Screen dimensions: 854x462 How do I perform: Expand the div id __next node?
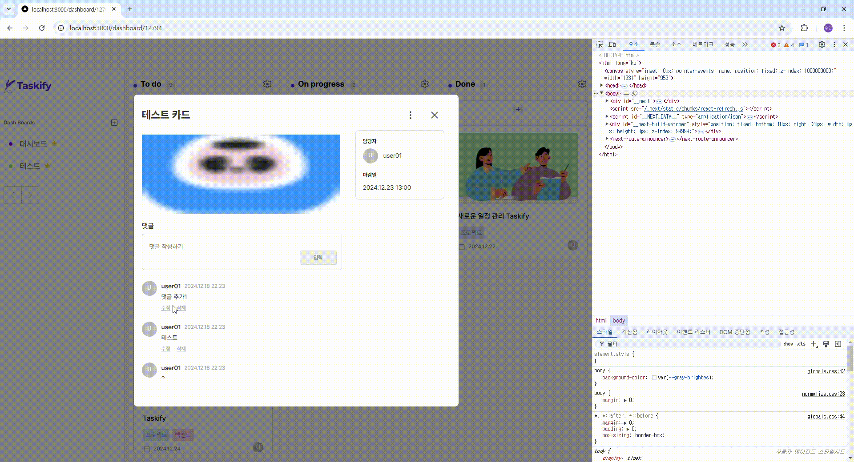click(x=607, y=101)
